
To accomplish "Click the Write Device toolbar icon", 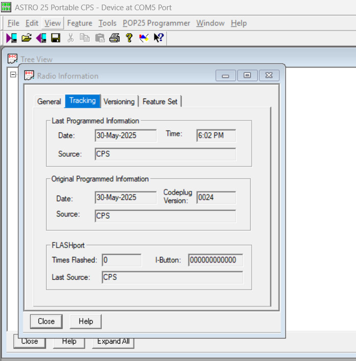I will pos(41,38).
